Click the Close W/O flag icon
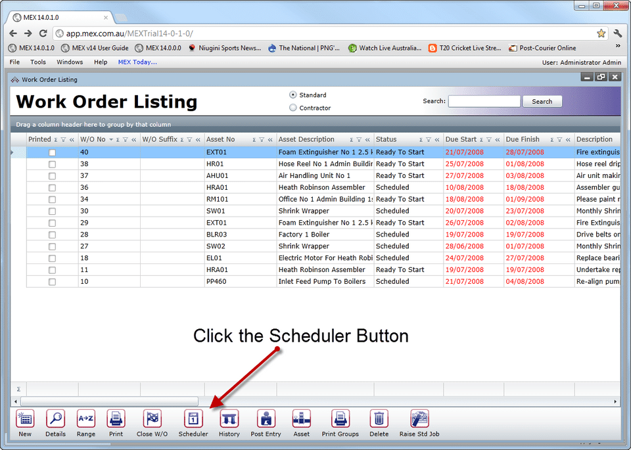Image resolution: width=631 pixels, height=450 pixels. [152, 419]
